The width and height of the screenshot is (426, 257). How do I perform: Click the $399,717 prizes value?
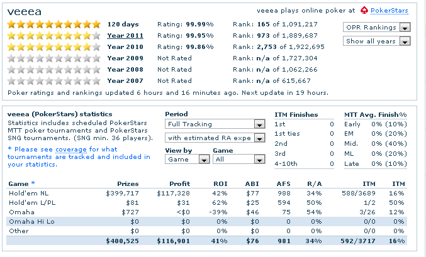click(x=123, y=194)
